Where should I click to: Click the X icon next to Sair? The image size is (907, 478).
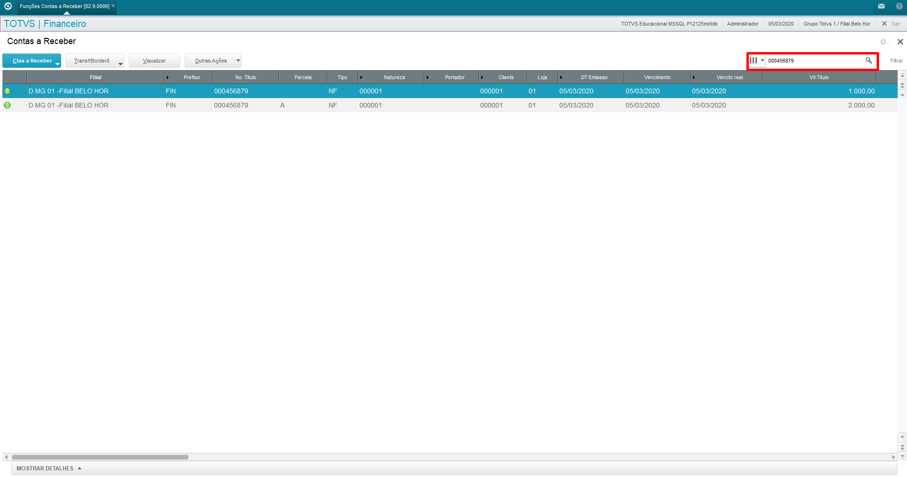[x=884, y=24]
